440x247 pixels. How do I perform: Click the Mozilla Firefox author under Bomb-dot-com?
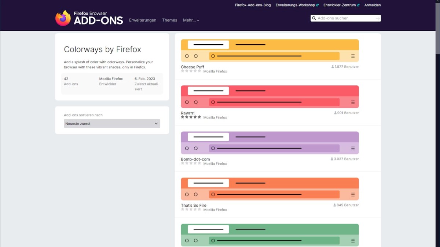215,164
